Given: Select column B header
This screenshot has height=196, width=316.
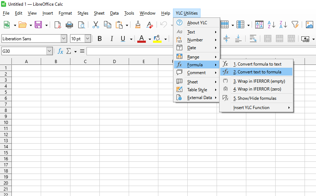Looking at the screenshot, I should 56,62.
